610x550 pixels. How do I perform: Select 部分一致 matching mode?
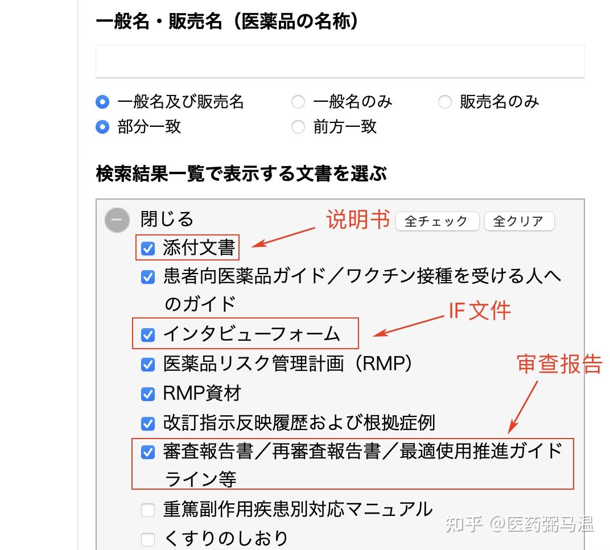click(x=102, y=127)
